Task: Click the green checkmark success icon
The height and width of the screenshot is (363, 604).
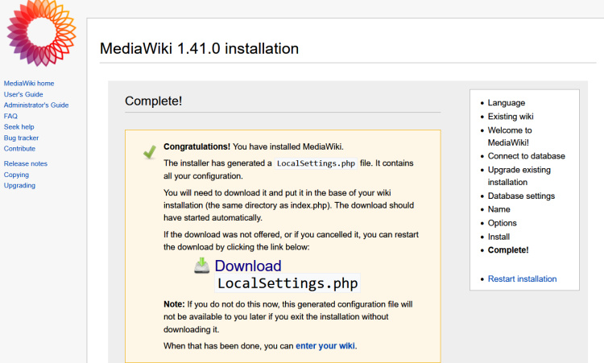Action: pos(149,152)
